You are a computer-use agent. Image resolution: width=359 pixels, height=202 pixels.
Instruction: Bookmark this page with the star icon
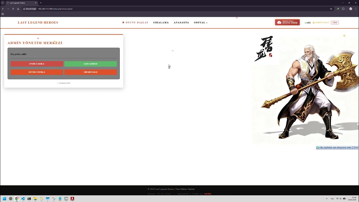[331, 9]
